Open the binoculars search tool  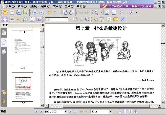click(25, 19)
